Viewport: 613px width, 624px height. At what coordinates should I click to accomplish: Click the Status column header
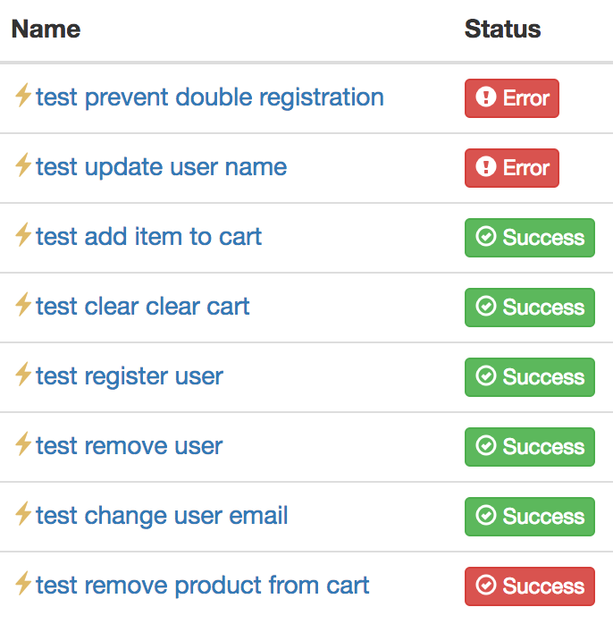503,29
